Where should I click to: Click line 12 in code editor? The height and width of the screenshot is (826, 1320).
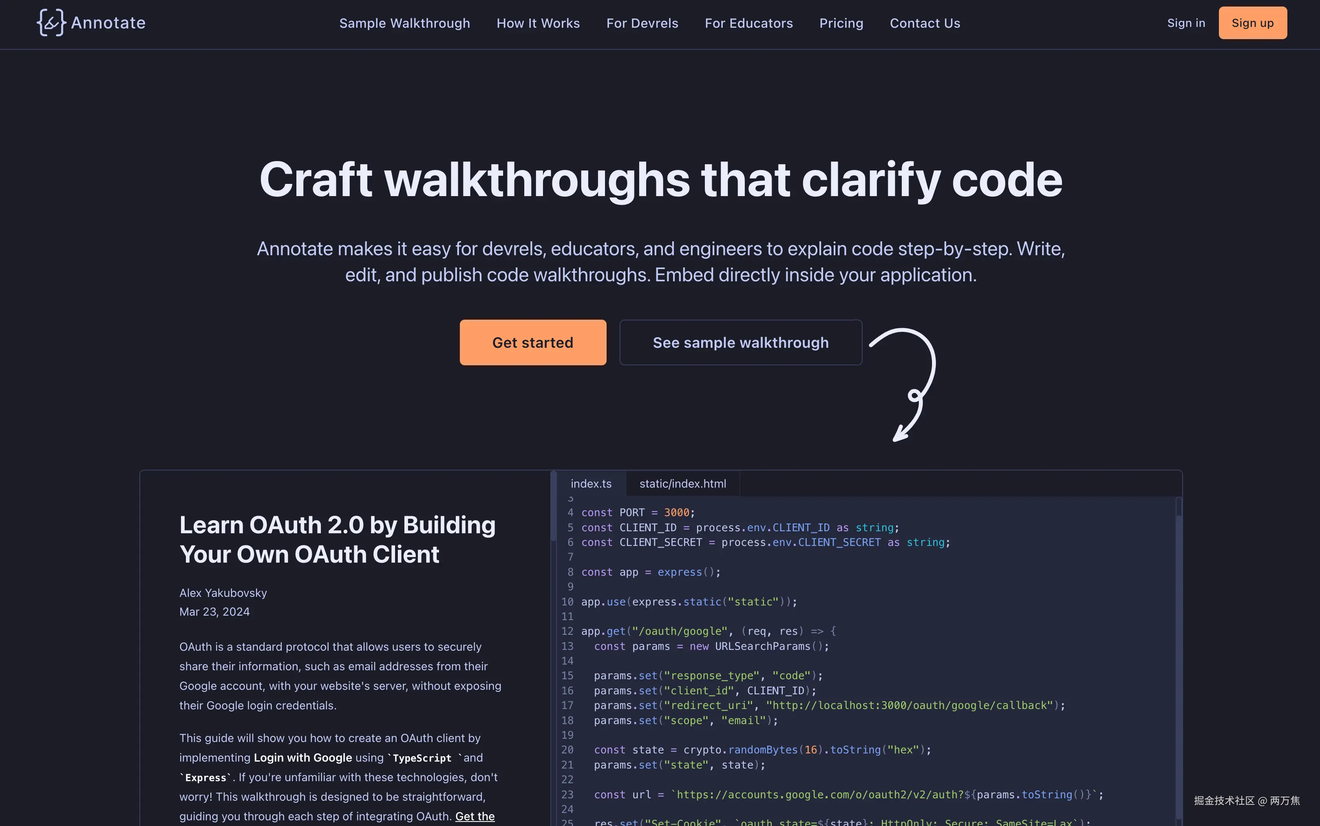pos(708,631)
